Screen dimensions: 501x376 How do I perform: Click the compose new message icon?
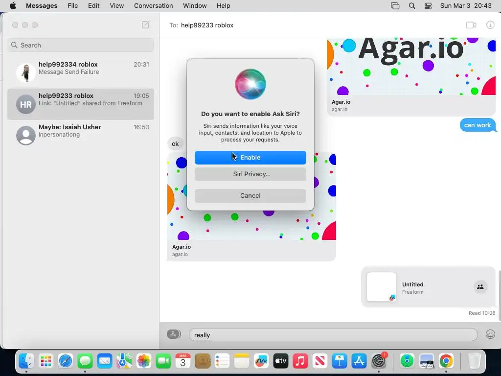click(x=145, y=25)
